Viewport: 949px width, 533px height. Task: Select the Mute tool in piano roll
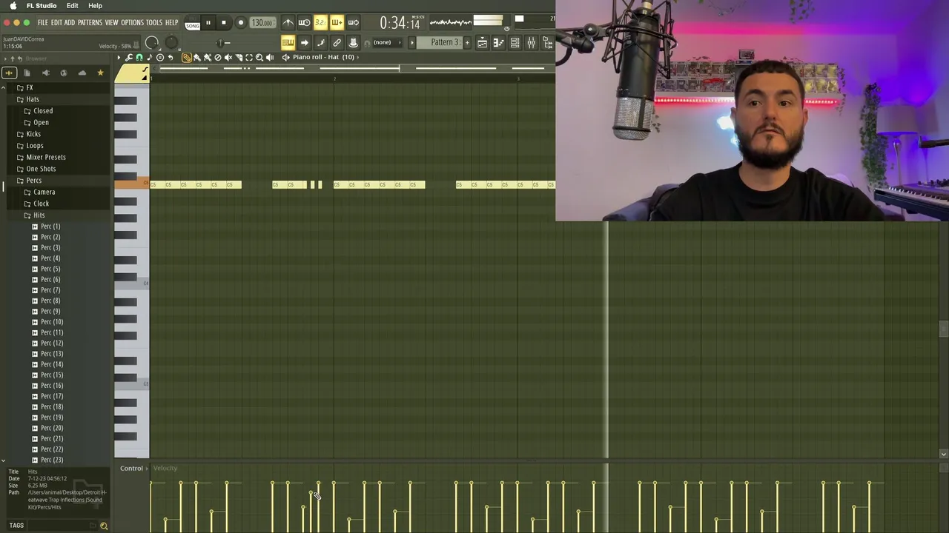tap(228, 57)
